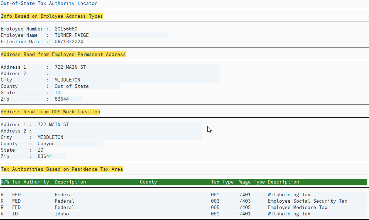
Task: Select the FED Withholding Tax row
Action: (142, 194)
